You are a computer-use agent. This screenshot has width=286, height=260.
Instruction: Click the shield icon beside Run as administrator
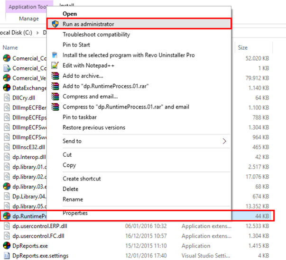pos(55,24)
